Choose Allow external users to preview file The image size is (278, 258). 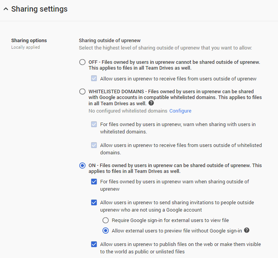click(x=106, y=231)
